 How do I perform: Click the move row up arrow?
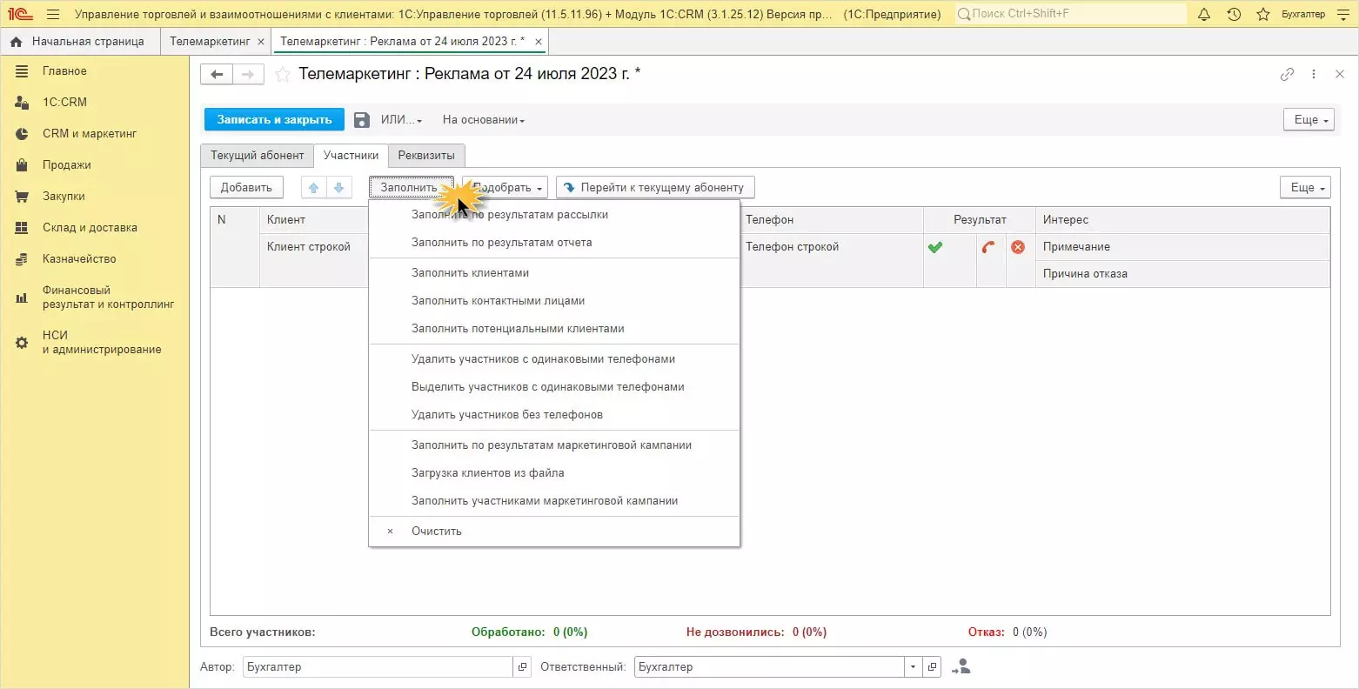314,188
